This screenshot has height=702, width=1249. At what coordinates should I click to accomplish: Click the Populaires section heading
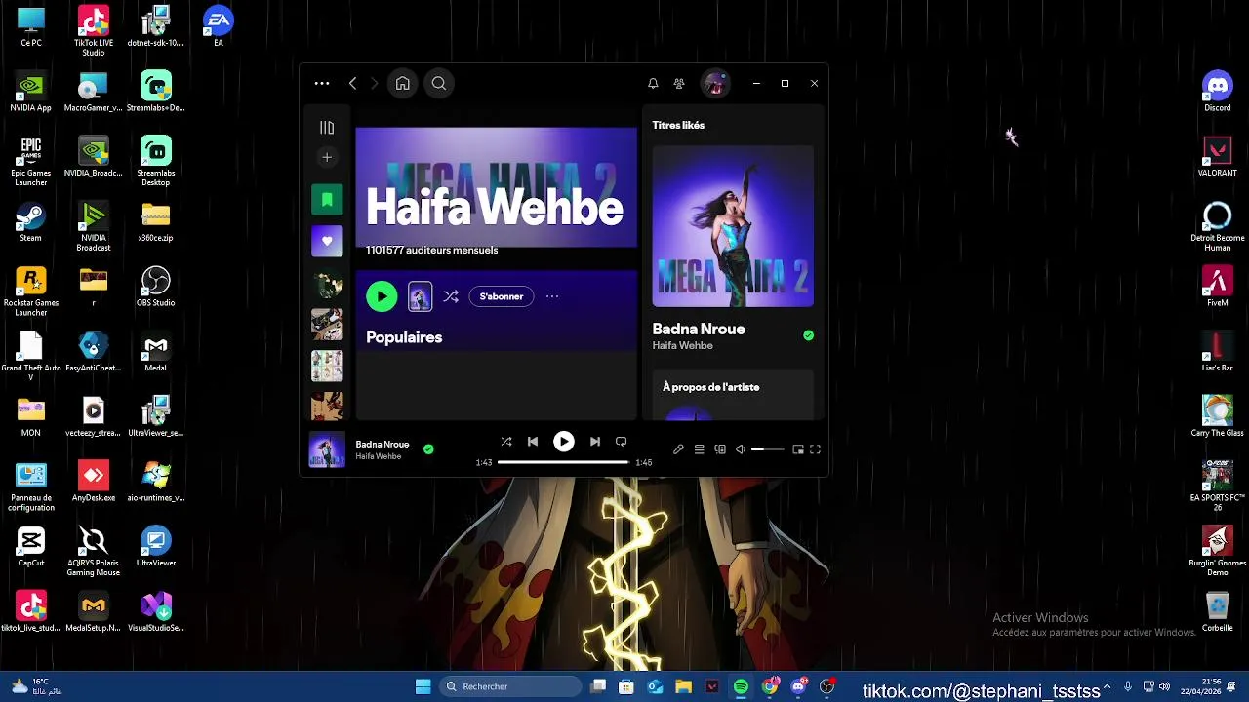404,337
